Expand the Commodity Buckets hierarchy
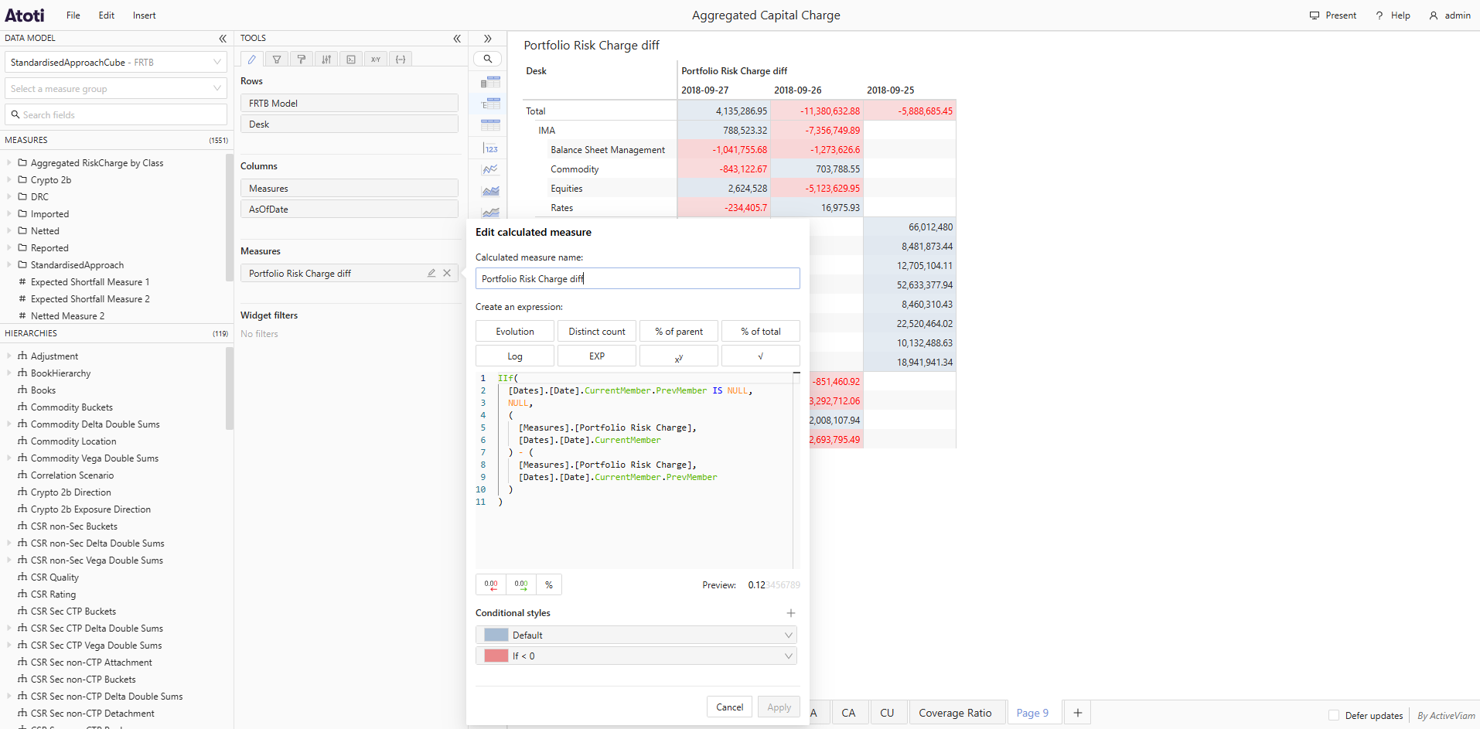This screenshot has width=1480, height=729. coord(10,407)
